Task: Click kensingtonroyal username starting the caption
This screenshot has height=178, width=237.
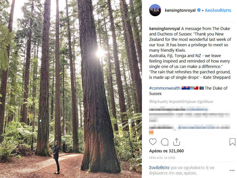Action: coord(164,28)
